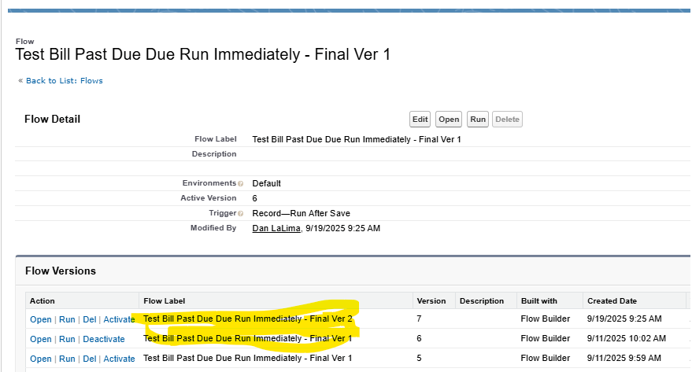
Task: Run flow version 7 from the versions list
Action: pos(67,319)
